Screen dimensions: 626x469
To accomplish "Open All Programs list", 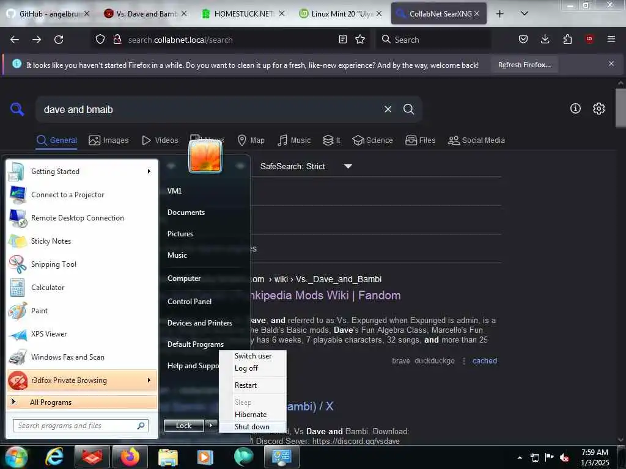I will point(82,402).
